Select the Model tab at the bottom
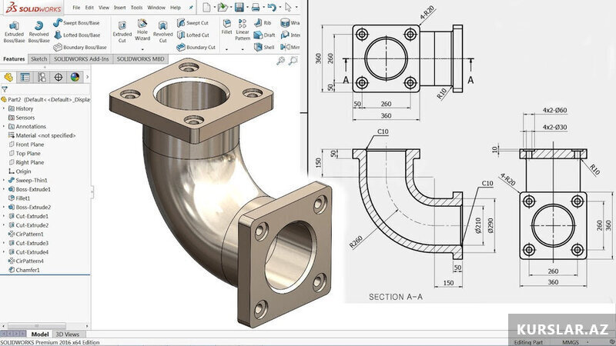Screen dimensions: 616x346 click(x=40, y=334)
